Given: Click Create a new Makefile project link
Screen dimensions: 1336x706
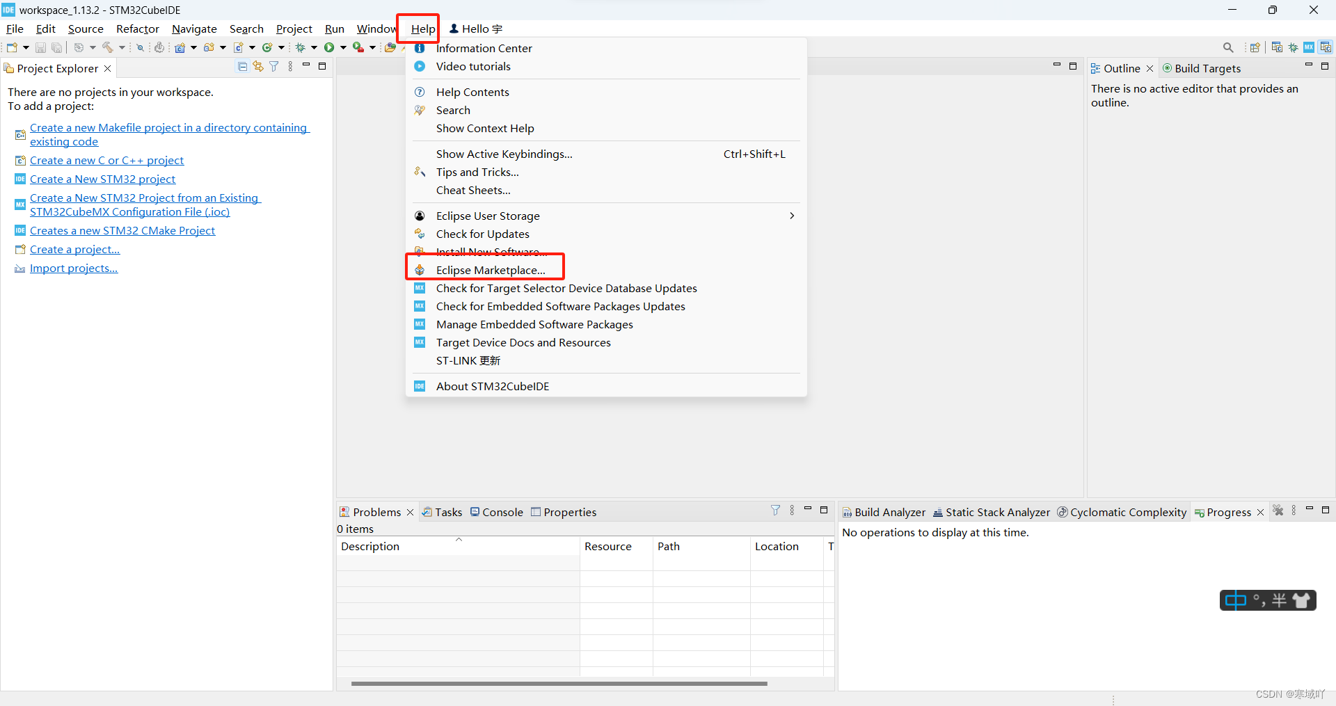Looking at the screenshot, I should [170, 134].
